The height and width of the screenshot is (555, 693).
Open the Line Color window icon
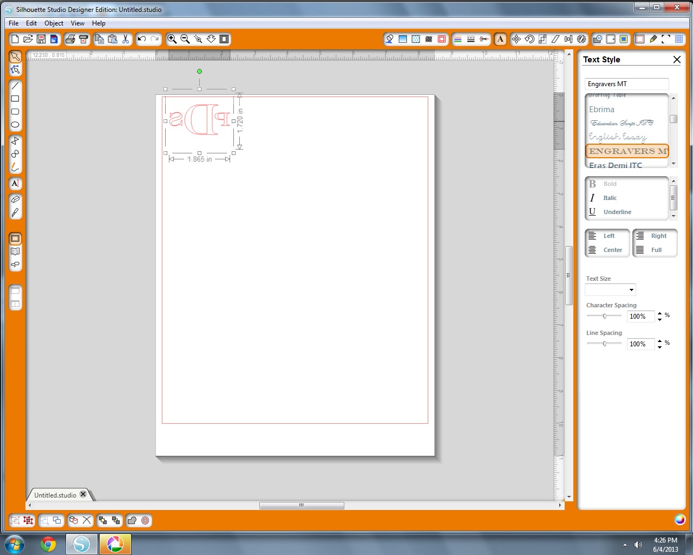(x=458, y=39)
